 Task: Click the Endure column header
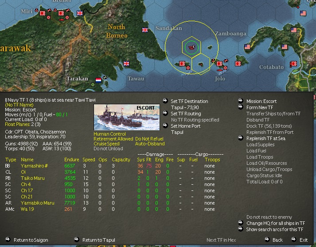[x=71, y=160]
